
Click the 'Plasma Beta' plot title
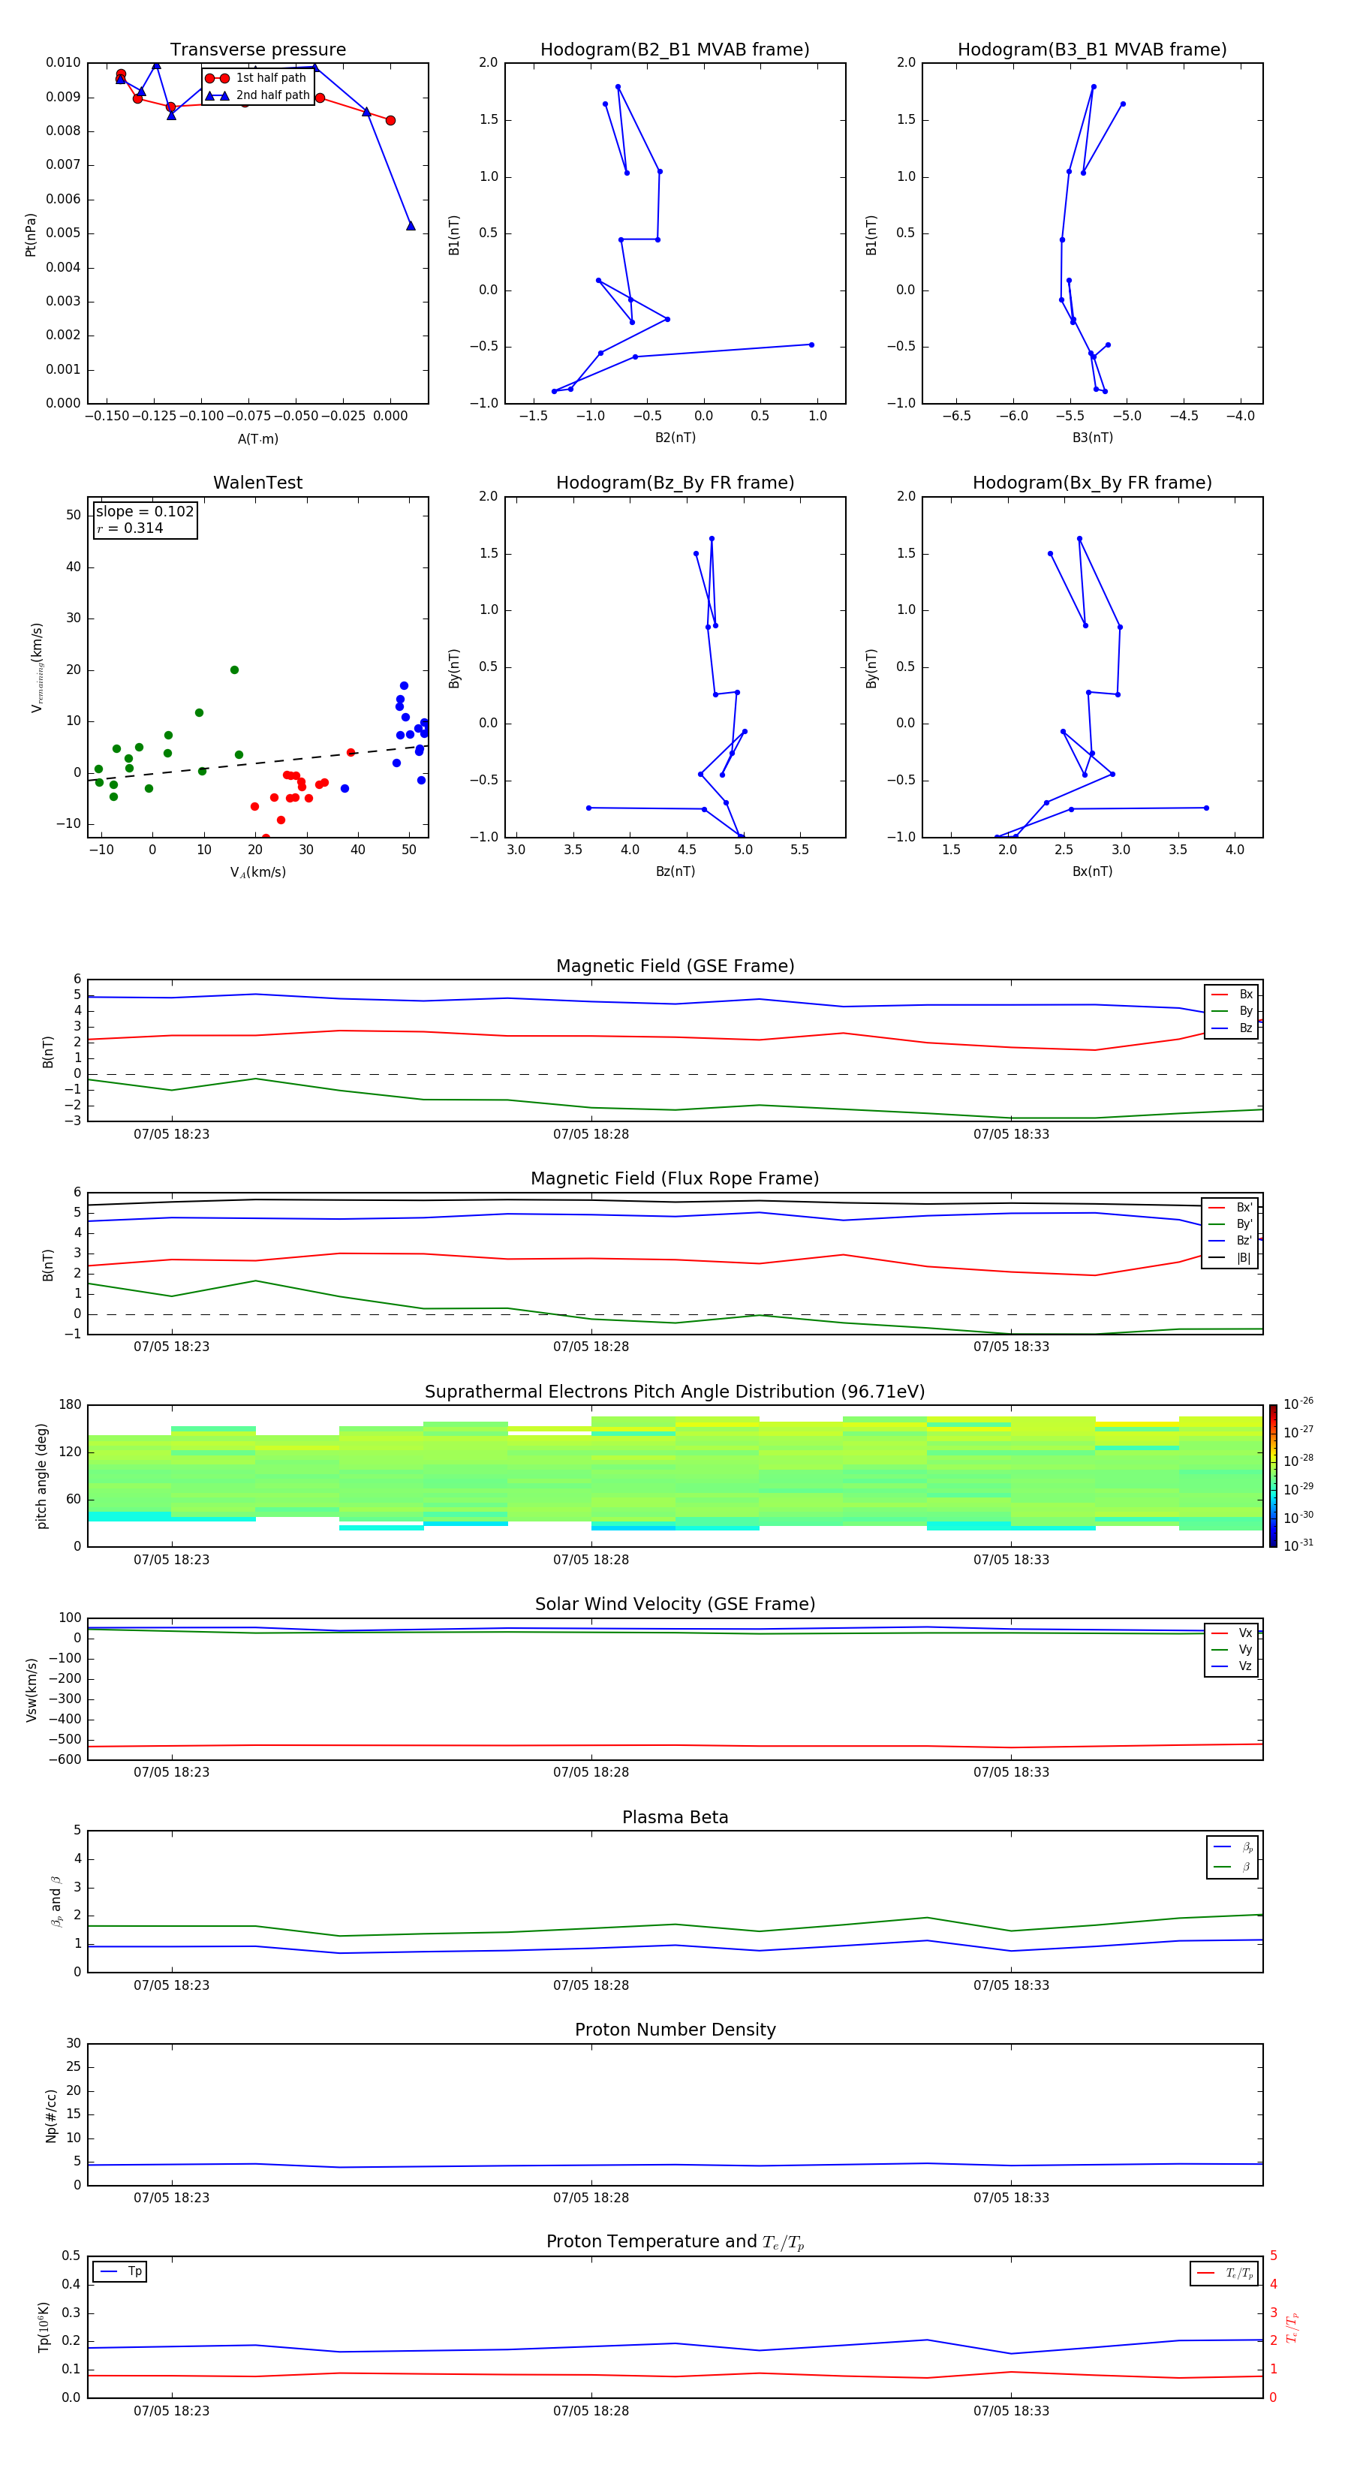click(x=675, y=1817)
